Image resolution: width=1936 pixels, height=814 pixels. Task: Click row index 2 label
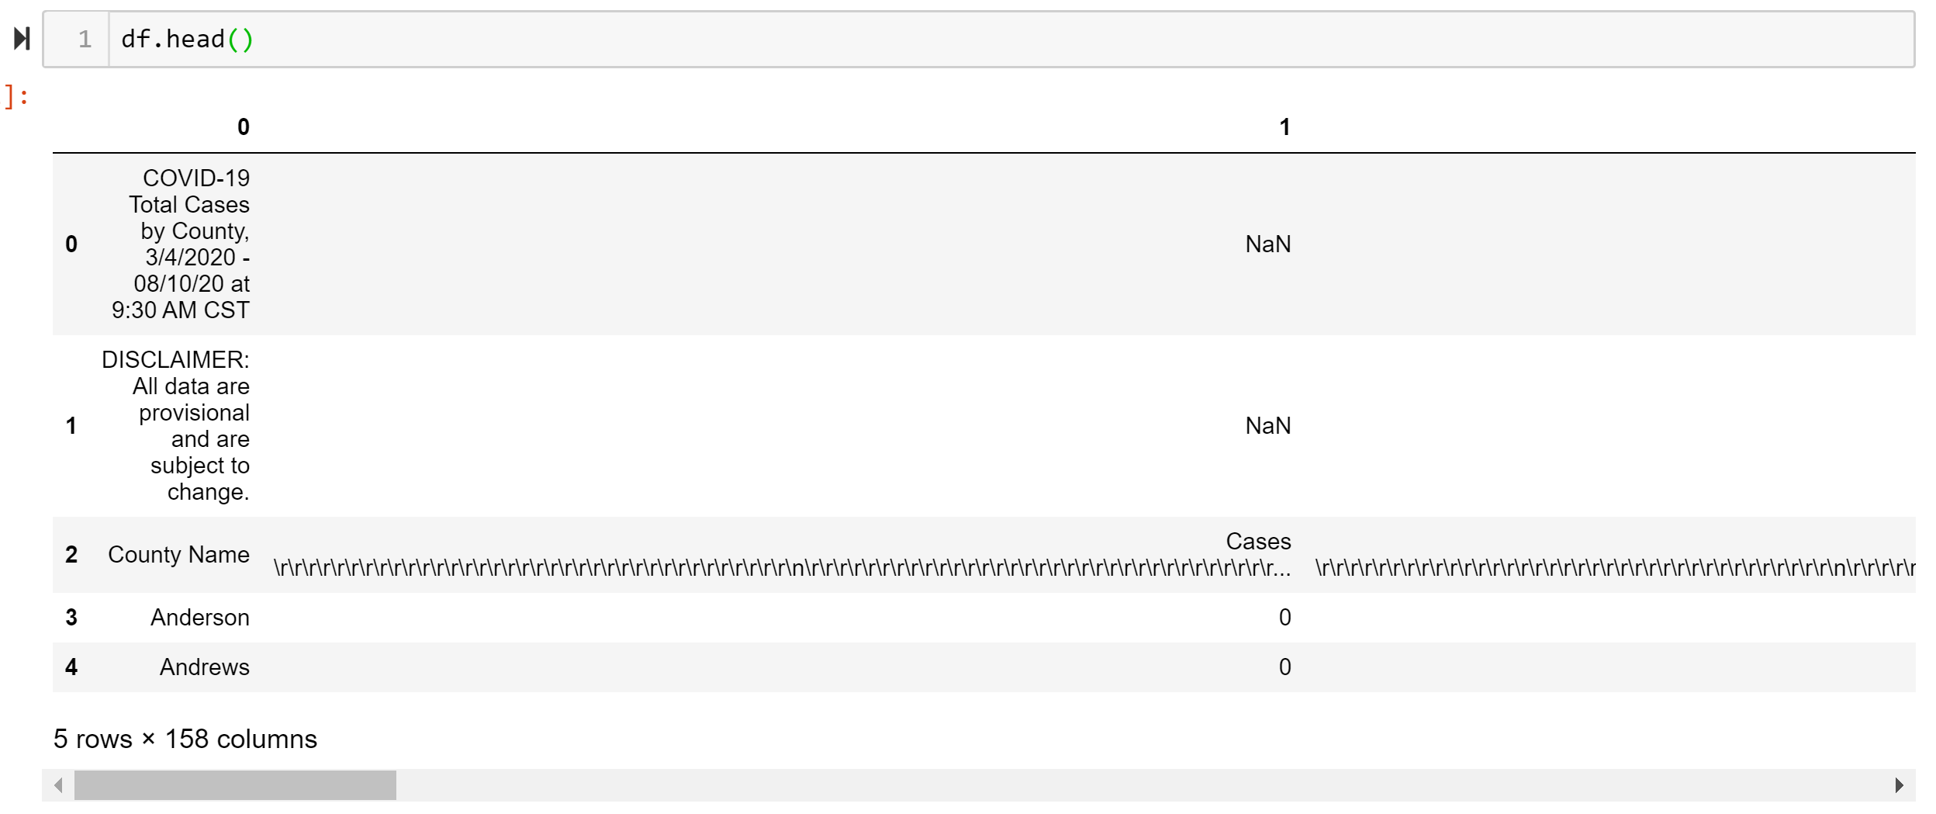coord(71,555)
